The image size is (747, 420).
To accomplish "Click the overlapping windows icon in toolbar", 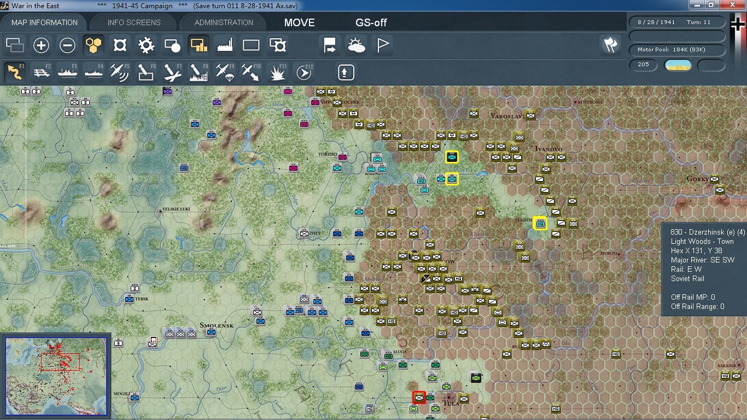I will [15, 45].
